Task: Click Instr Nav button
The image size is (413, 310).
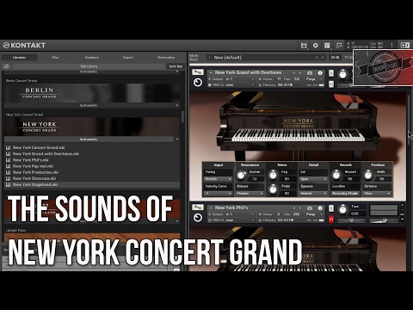Action: [x=176, y=66]
